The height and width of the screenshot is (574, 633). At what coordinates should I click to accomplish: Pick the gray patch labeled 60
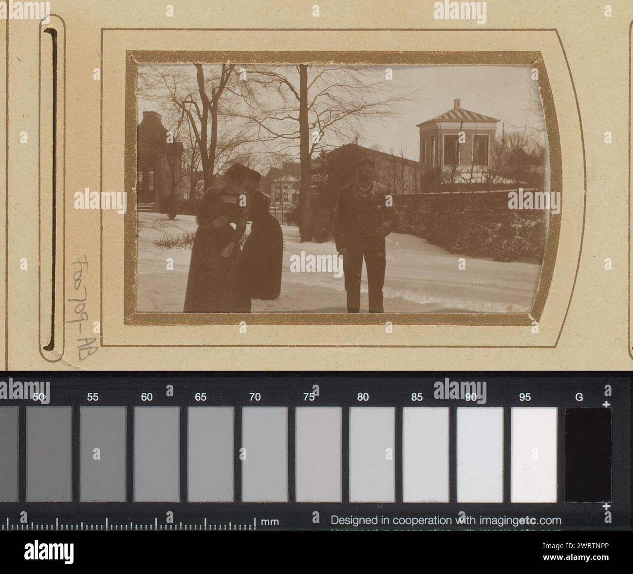[157, 454]
